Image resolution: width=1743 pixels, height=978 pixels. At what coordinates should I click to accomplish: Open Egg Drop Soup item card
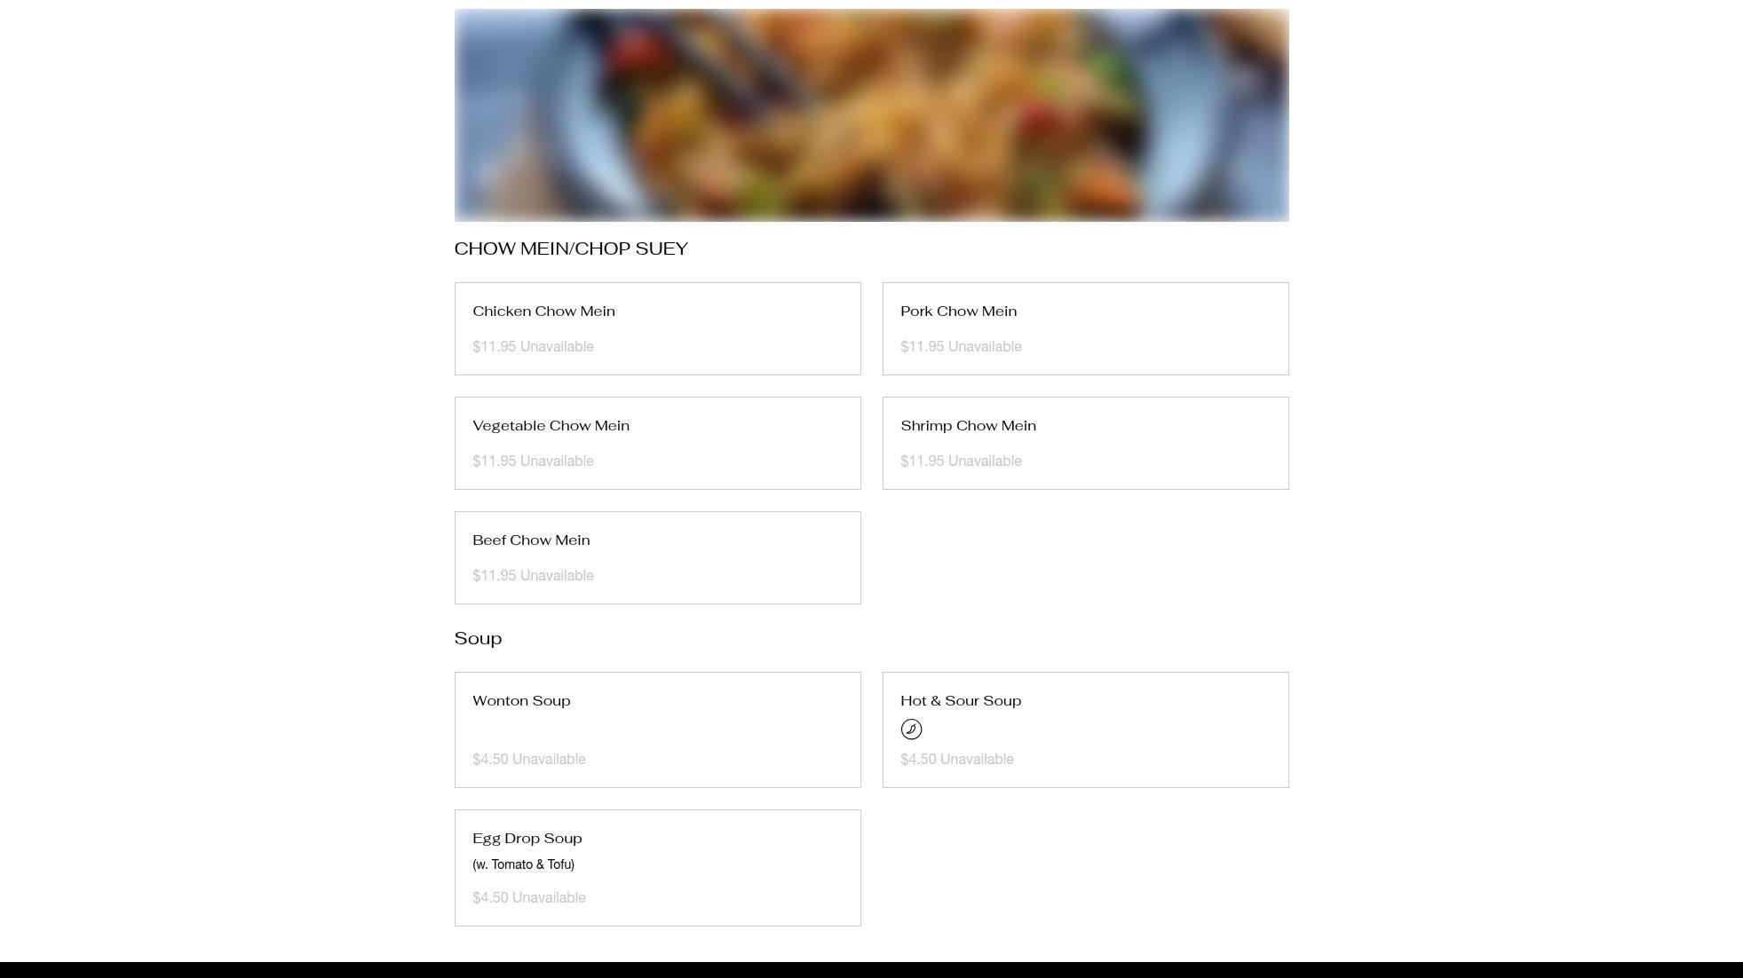pos(657,868)
